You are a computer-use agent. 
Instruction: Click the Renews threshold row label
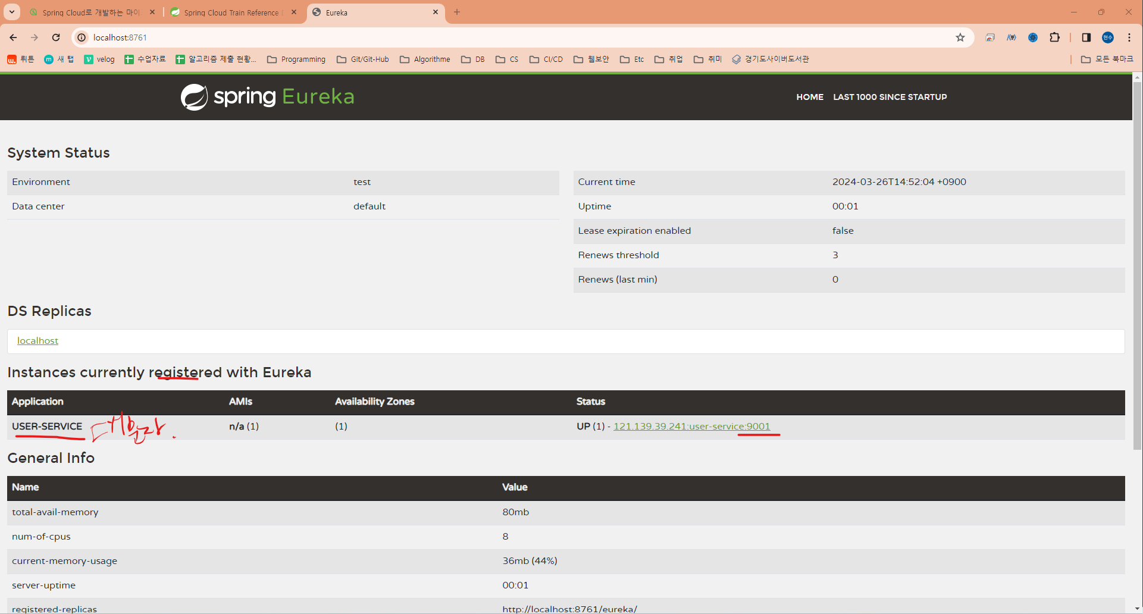tap(618, 255)
